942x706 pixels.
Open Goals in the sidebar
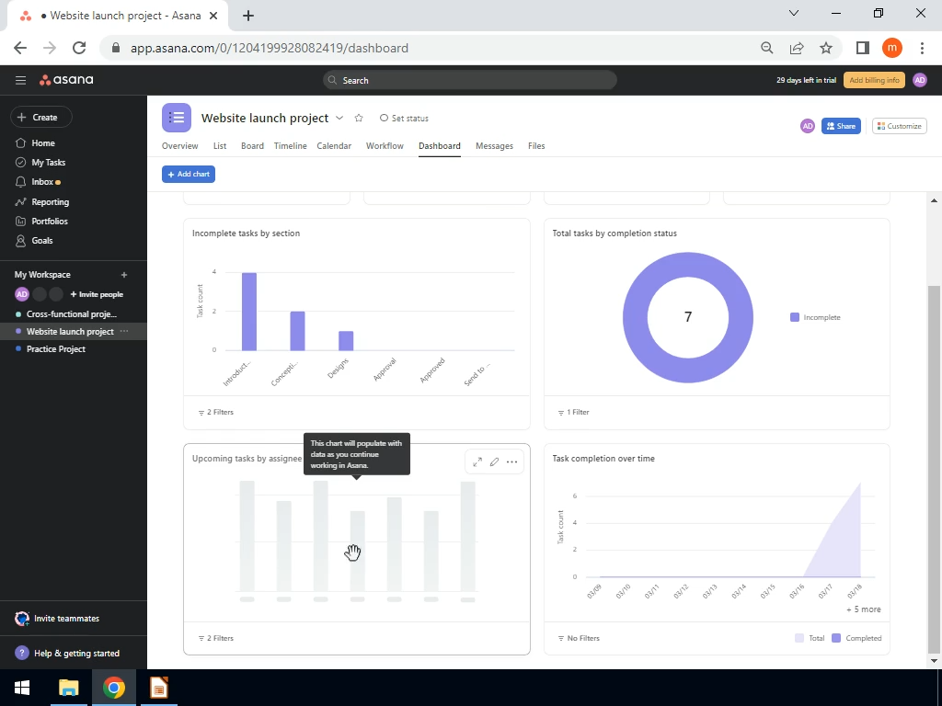click(42, 241)
